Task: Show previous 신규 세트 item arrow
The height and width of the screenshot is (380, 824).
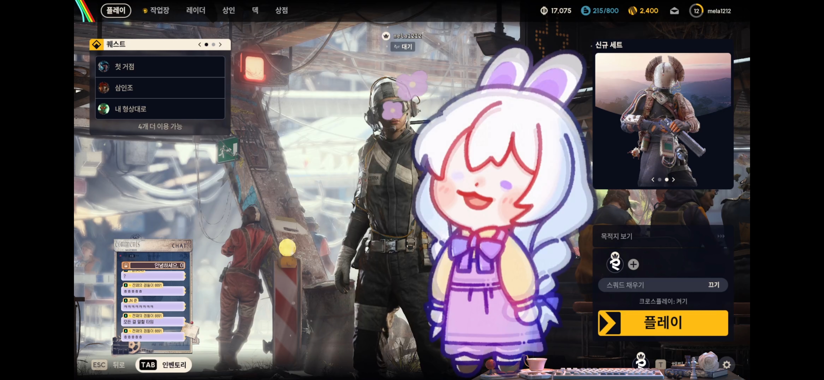Action: (x=653, y=180)
